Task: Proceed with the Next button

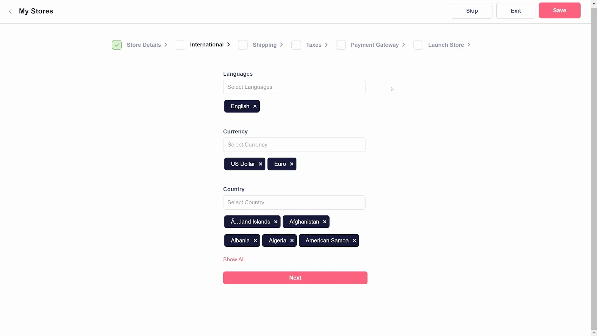Action: (x=295, y=278)
